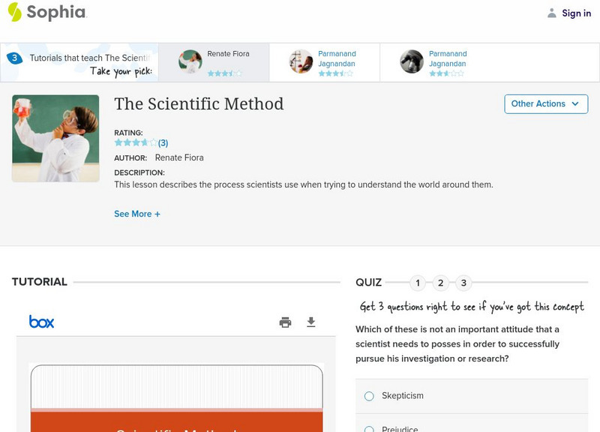
Task: Open the Sign in link
Action: pos(576,13)
